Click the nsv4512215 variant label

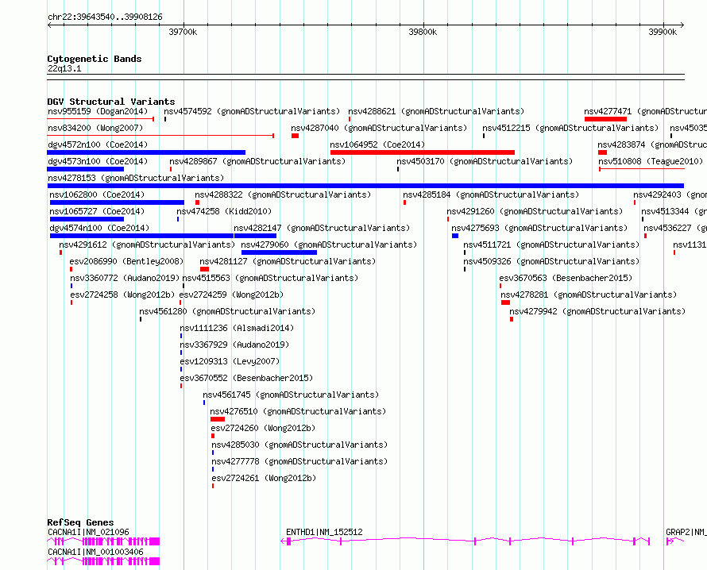[x=570, y=128]
